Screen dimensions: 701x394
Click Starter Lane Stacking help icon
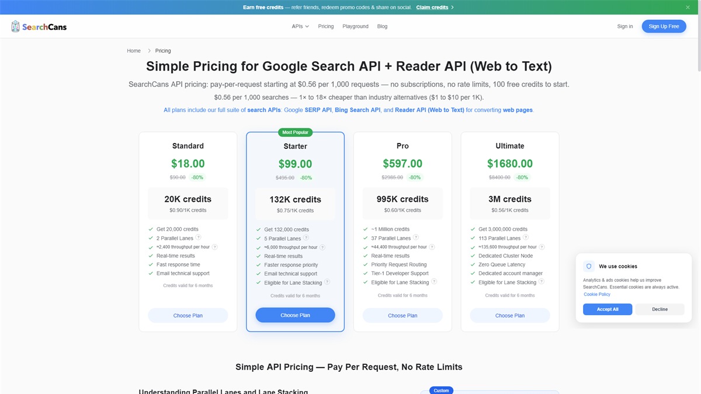pos(327,282)
